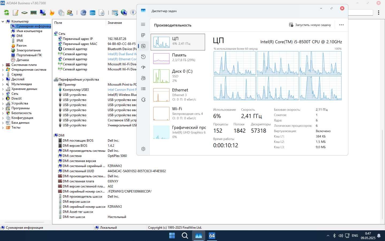Expand the Хранение данных tree node
385x241 pixels.
click(x=3, y=89)
